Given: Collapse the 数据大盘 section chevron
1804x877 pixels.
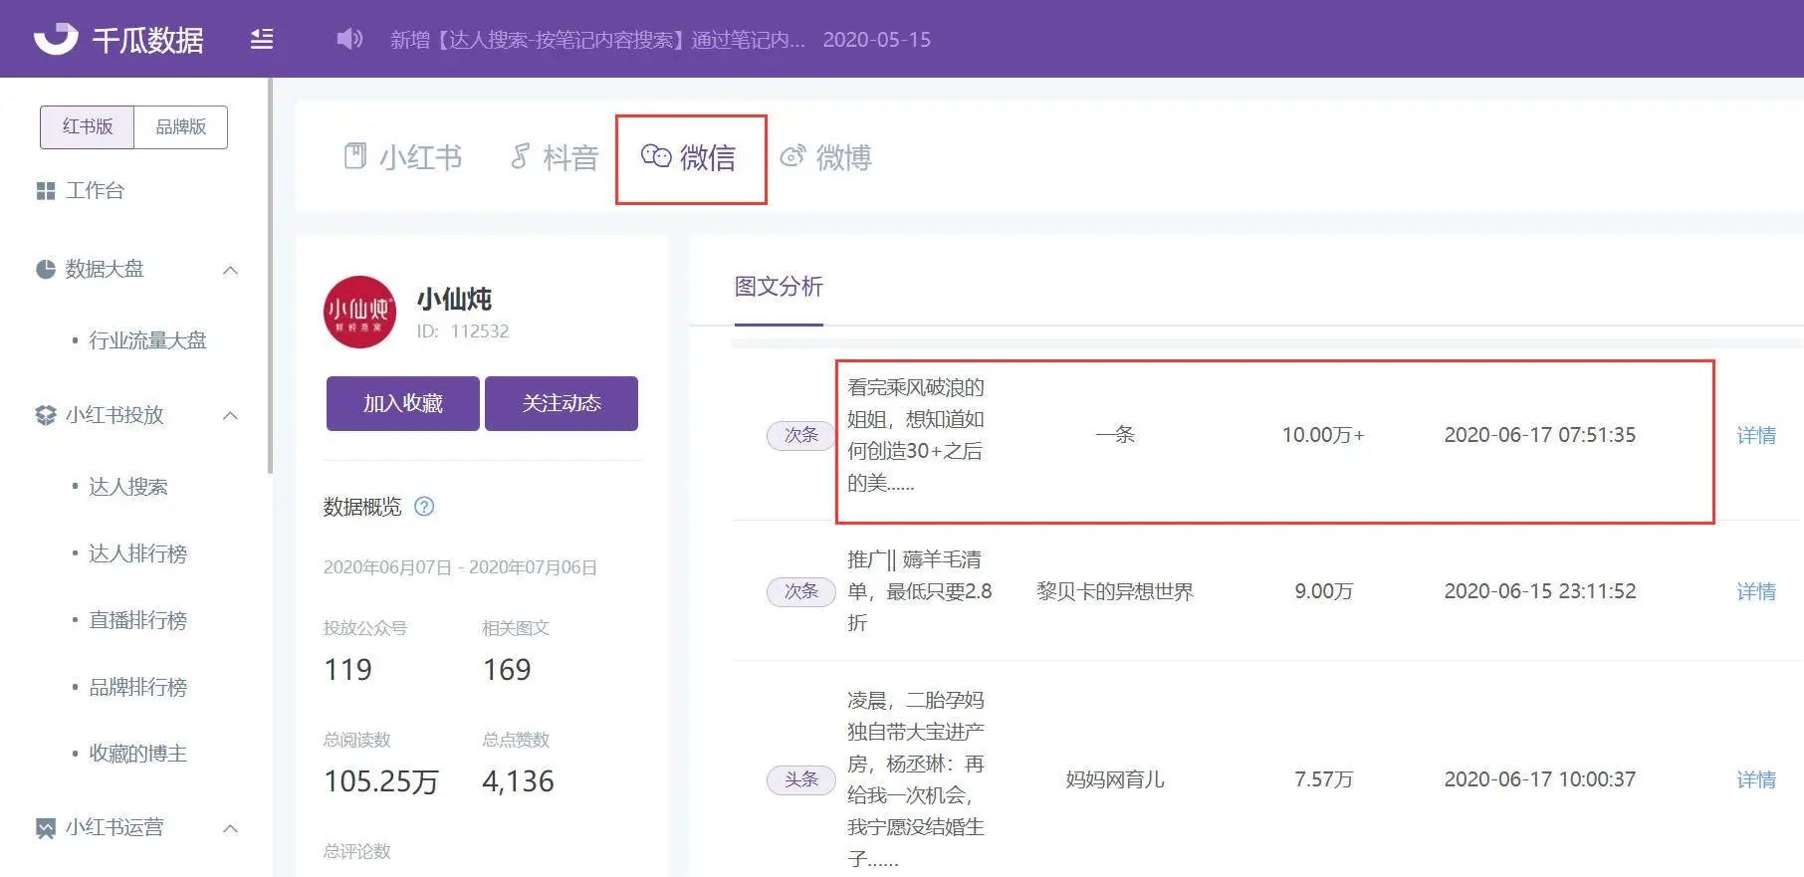Looking at the screenshot, I should tap(230, 270).
